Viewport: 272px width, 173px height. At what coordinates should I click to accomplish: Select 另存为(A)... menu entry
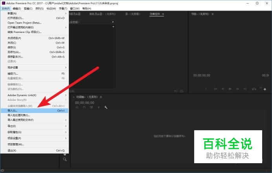tap(35, 52)
